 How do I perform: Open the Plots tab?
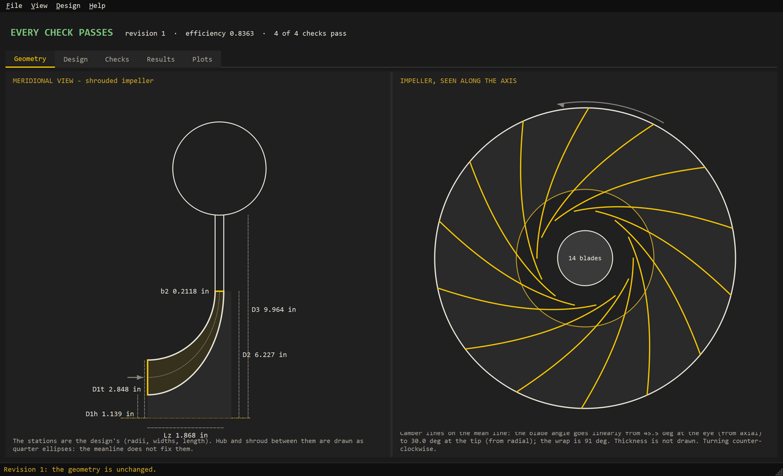tap(202, 59)
